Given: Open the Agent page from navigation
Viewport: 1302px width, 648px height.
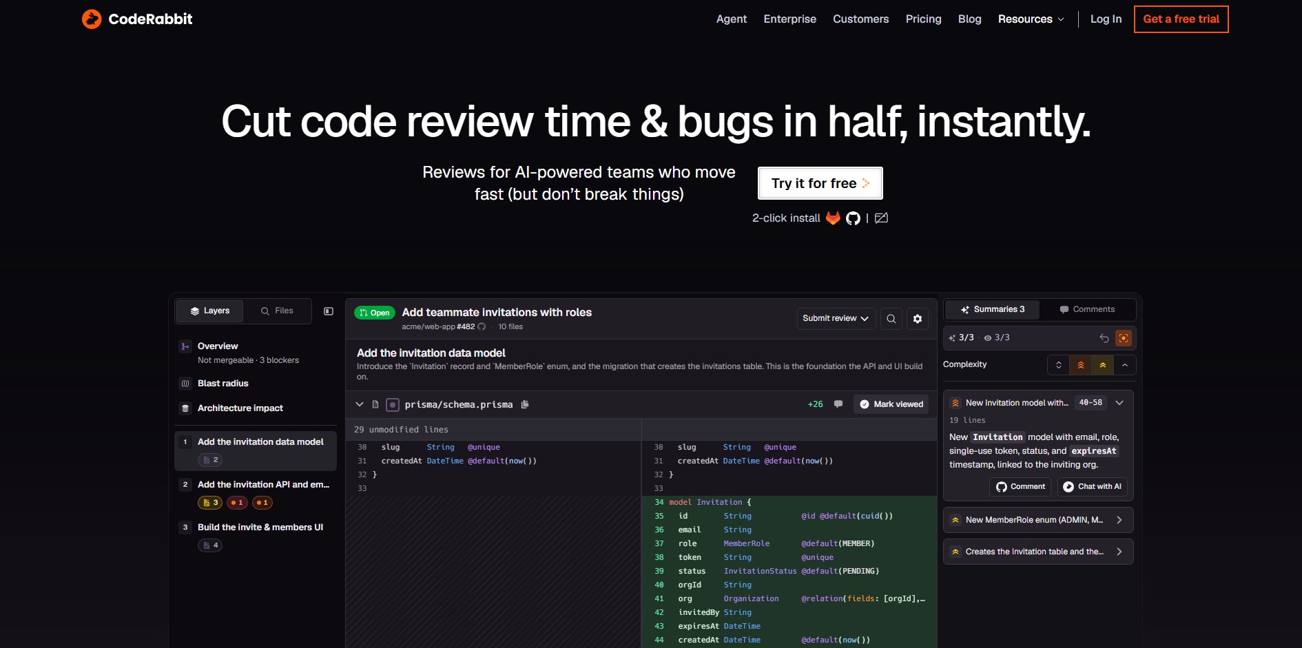Looking at the screenshot, I should tap(732, 19).
